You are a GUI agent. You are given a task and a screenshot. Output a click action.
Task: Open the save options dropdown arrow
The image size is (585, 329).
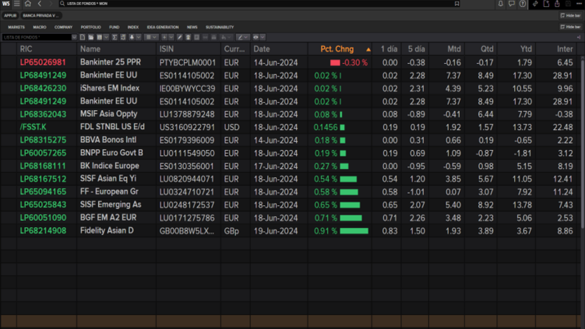106,37
